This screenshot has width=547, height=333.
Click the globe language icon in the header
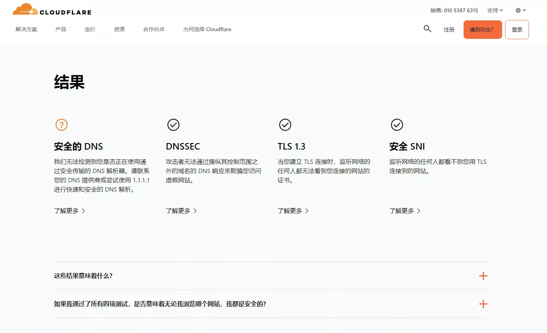point(518,10)
